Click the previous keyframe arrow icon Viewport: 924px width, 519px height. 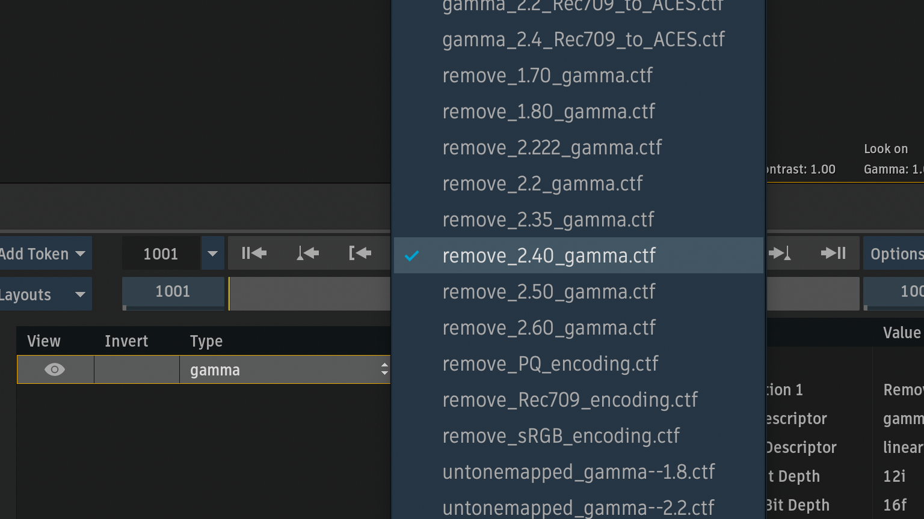(307, 253)
